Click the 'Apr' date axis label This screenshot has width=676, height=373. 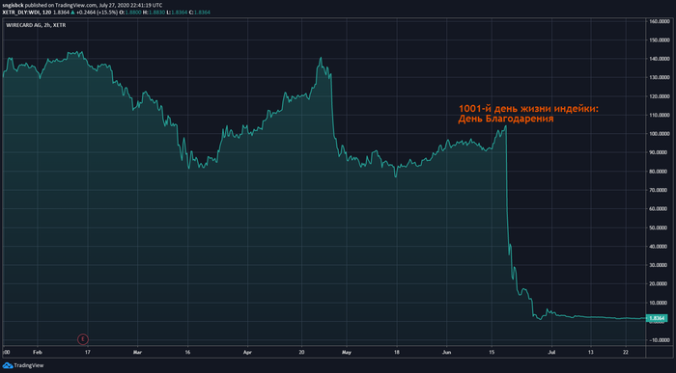(247, 353)
